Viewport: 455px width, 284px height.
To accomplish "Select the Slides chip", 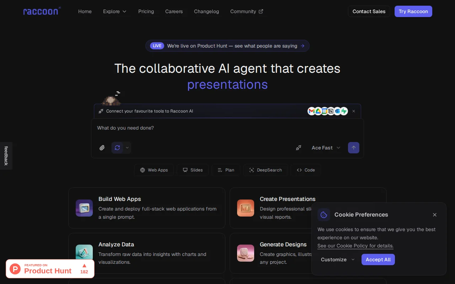I will [193, 170].
